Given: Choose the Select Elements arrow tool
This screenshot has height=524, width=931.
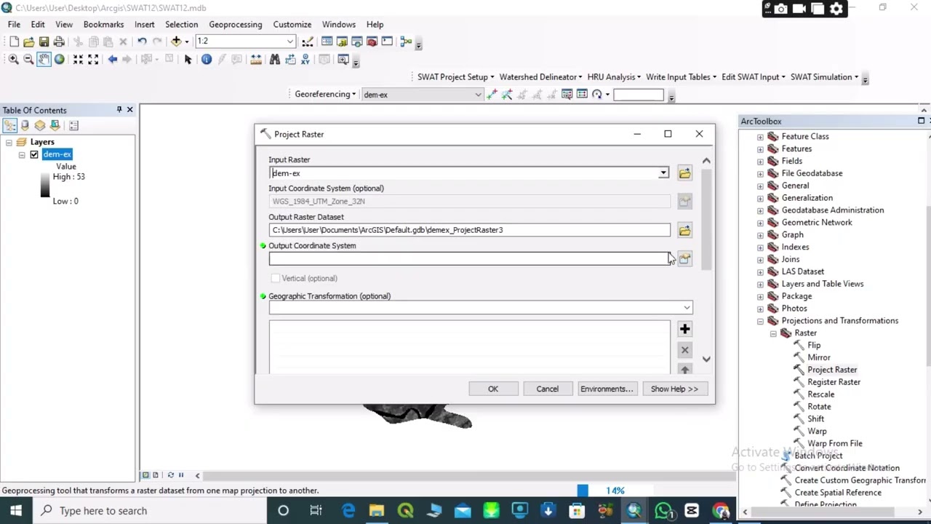Looking at the screenshot, I should (188, 60).
